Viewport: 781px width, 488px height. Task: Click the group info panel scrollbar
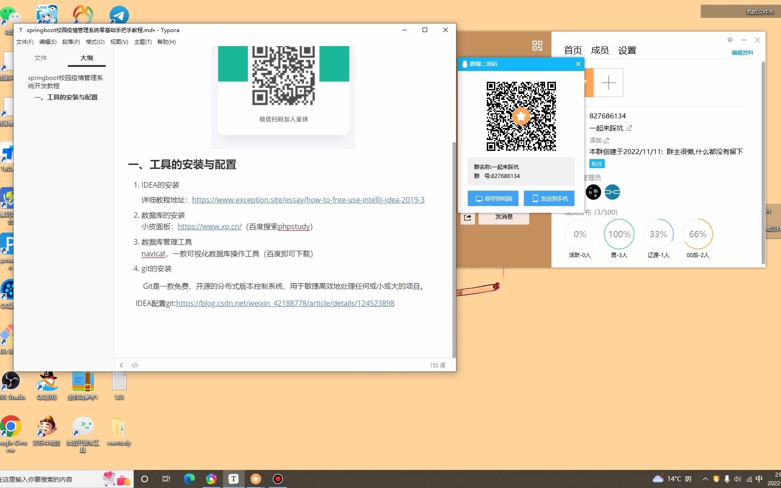tap(763, 163)
